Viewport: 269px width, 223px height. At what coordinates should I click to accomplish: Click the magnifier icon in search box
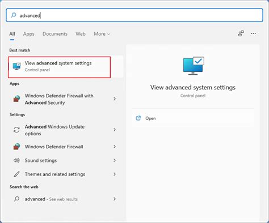[14, 15]
